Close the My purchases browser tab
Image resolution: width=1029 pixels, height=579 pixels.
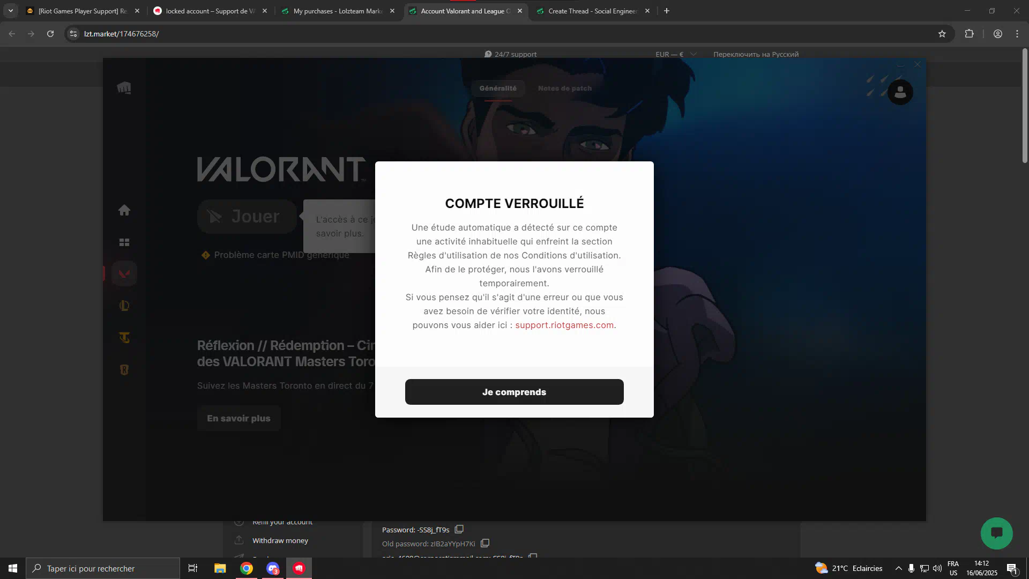click(392, 11)
